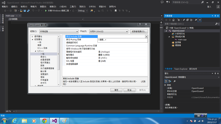Click the Property Pages wrench in Properties panel
This screenshot has width=221, height=124.
point(175,81)
